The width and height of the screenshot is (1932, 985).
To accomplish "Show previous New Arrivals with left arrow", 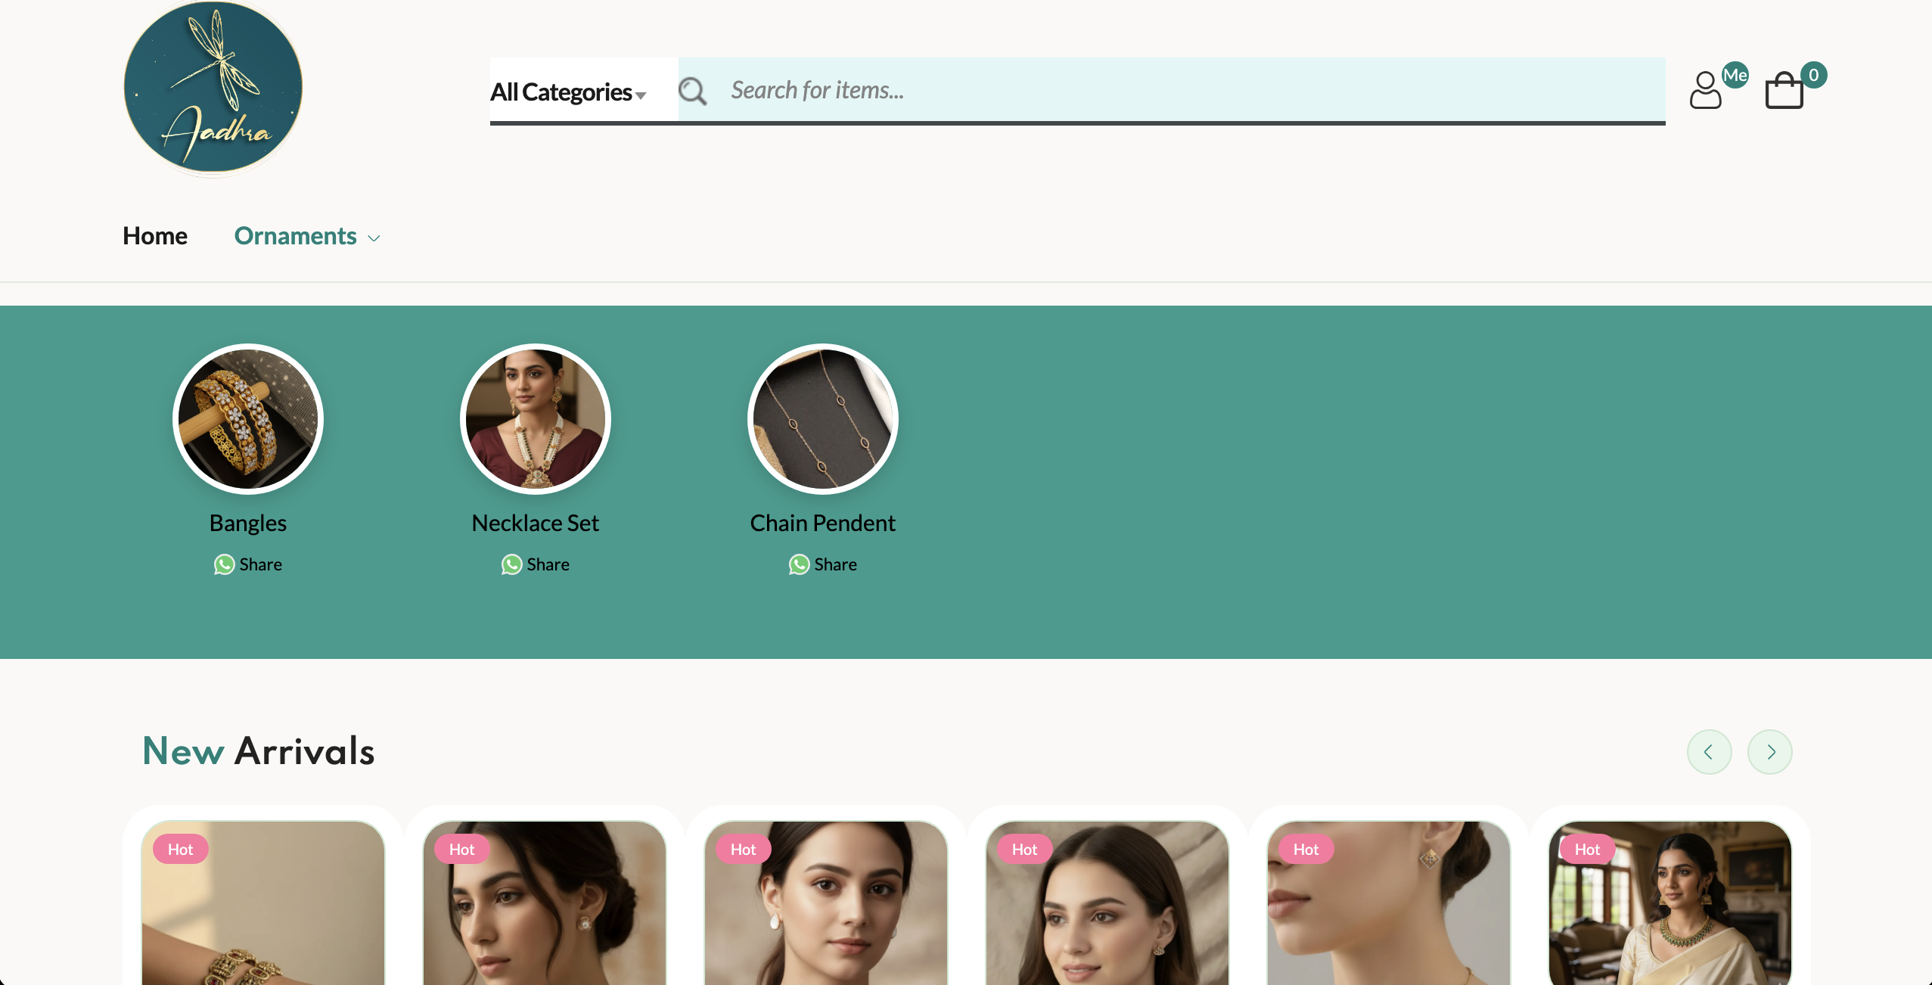I will point(1709,752).
